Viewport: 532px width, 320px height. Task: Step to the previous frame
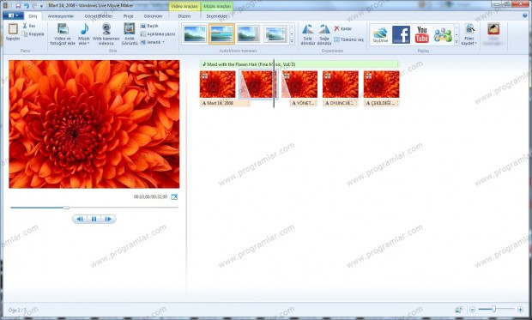point(80,220)
